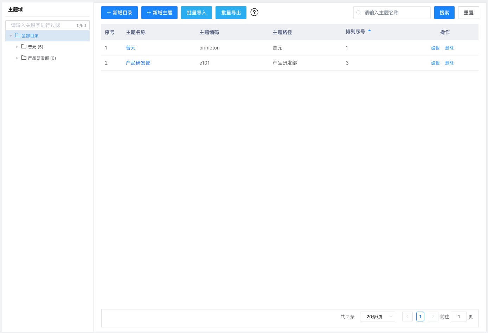Select 全部目录 in the left tree
This screenshot has height=333, width=488.
click(30, 35)
